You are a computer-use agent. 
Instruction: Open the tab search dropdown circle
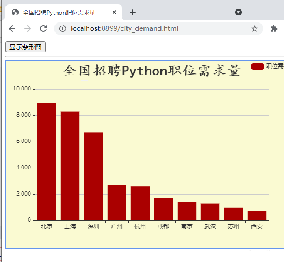238,12
